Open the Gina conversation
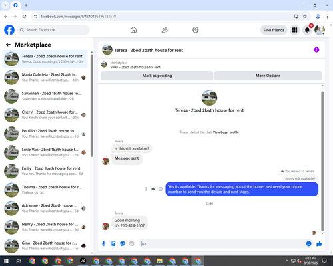The image size is (333, 266). (x=45, y=246)
